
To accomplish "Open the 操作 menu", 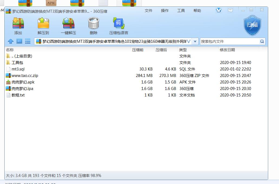I will tap(165, 11).
